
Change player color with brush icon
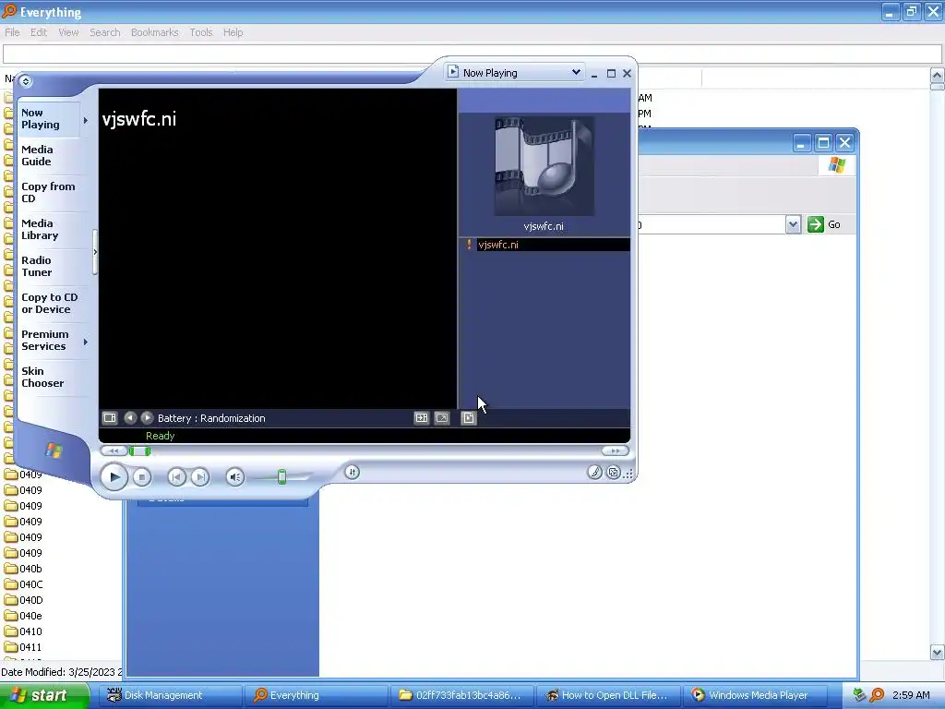pos(594,473)
